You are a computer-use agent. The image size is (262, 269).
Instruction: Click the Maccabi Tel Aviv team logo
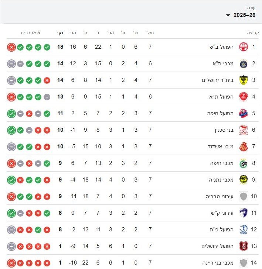pos(243,63)
